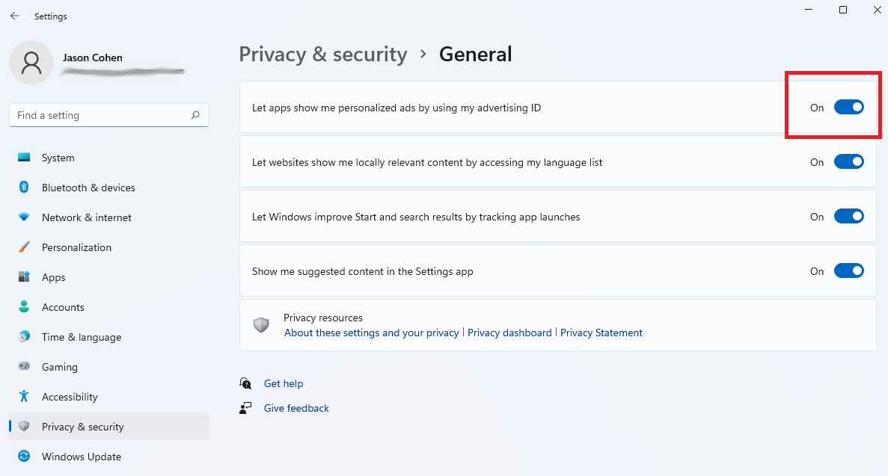Image resolution: width=888 pixels, height=476 pixels.
Task: Click the Windows Update sync icon
Action: pyautogui.click(x=24, y=457)
